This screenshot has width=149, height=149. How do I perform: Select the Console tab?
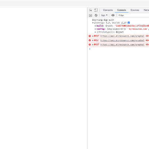[122, 10]
